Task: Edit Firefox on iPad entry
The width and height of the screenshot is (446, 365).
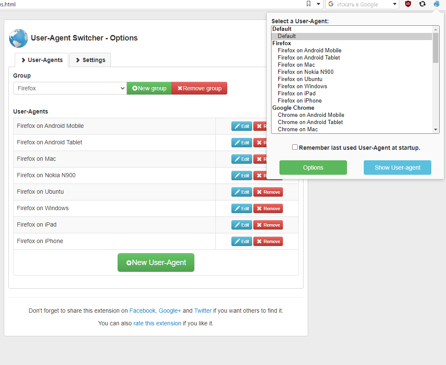Action: click(x=242, y=225)
